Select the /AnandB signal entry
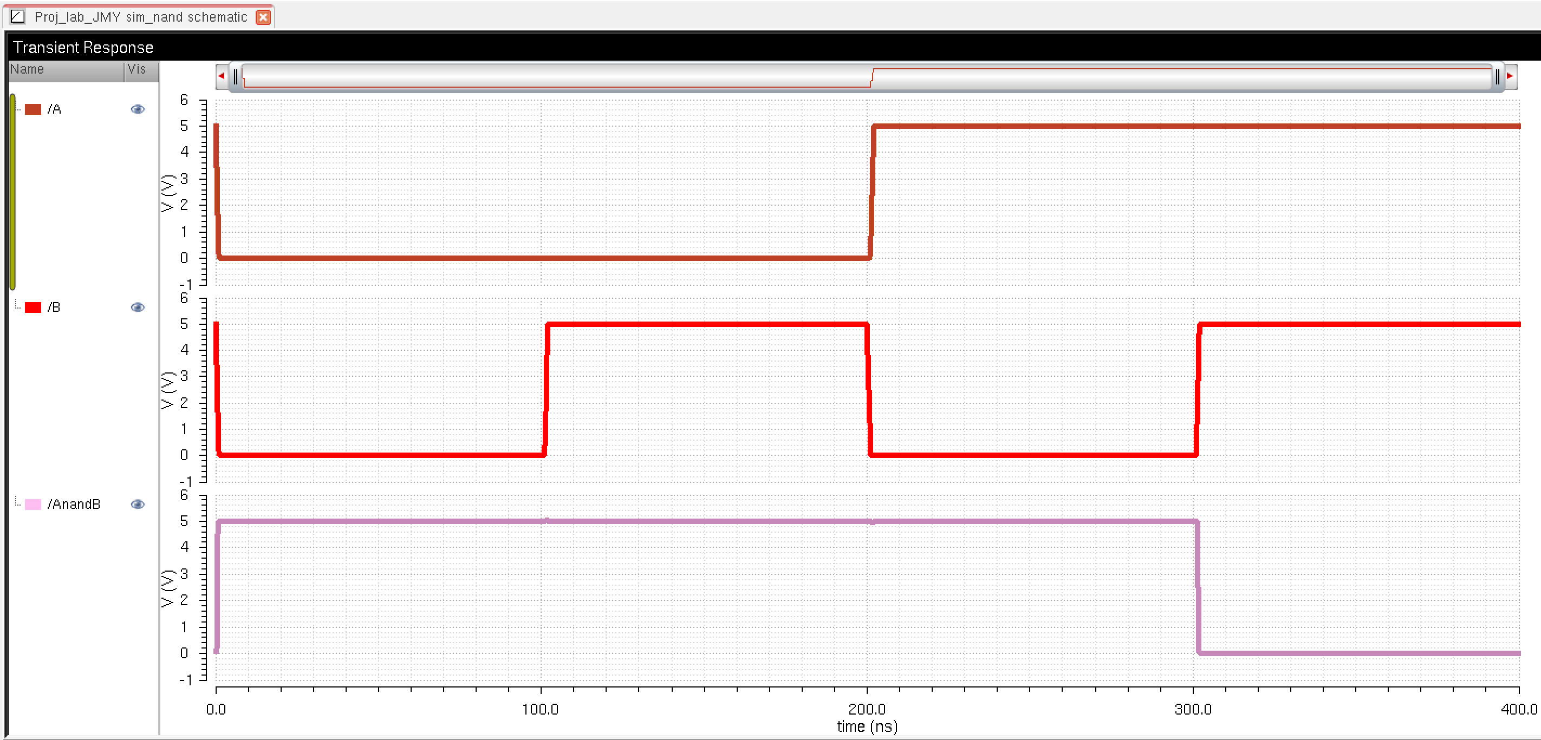1541x740 pixels. [x=74, y=505]
